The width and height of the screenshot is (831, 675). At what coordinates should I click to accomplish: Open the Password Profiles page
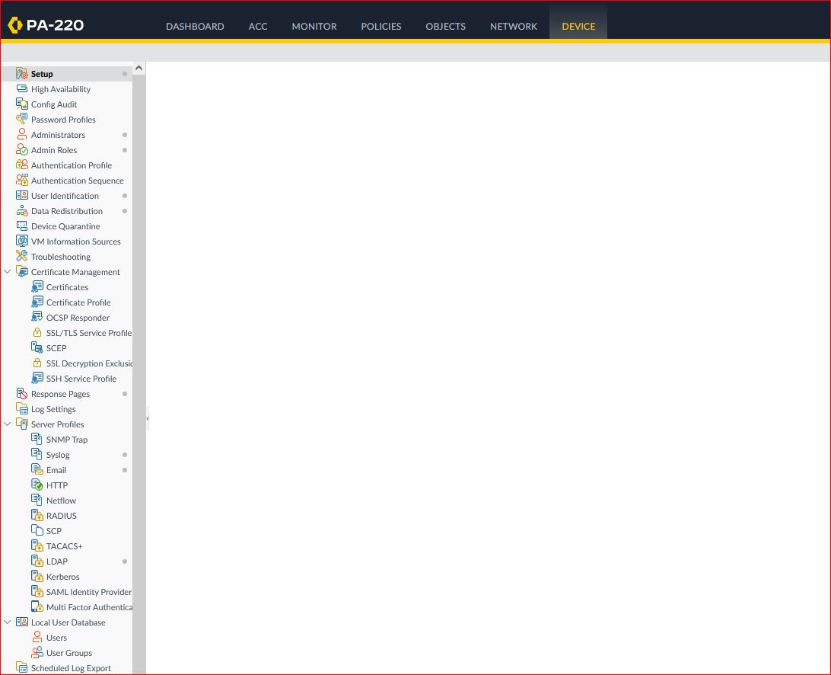pyautogui.click(x=63, y=120)
